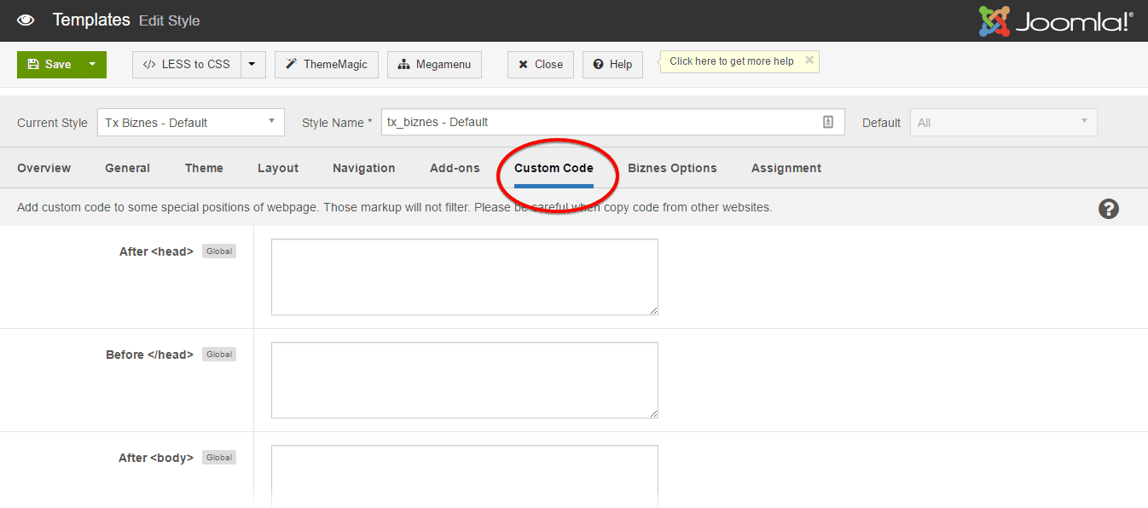Viewport: 1148px width, 508px height.
Task: Switch to the Biznes Options tab
Action: pyautogui.click(x=672, y=168)
